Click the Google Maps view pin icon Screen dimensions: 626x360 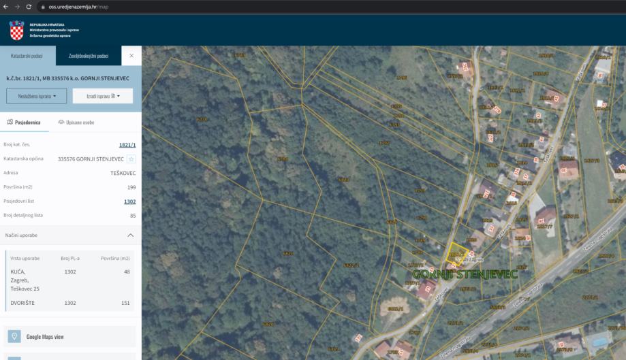tap(14, 336)
